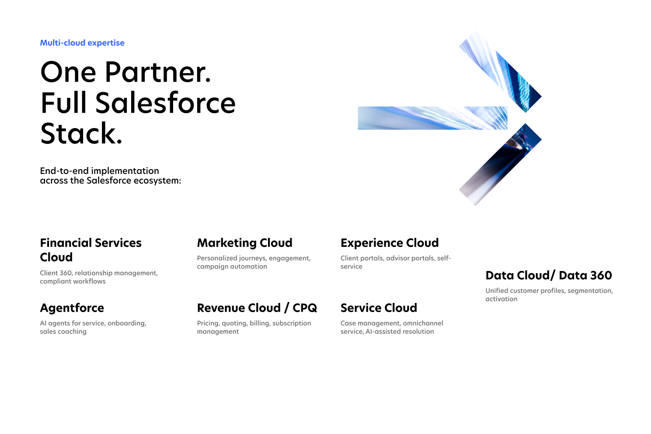Click the Multi-cloud expertise label
Image resolution: width=651 pixels, height=434 pixels.
82,43
